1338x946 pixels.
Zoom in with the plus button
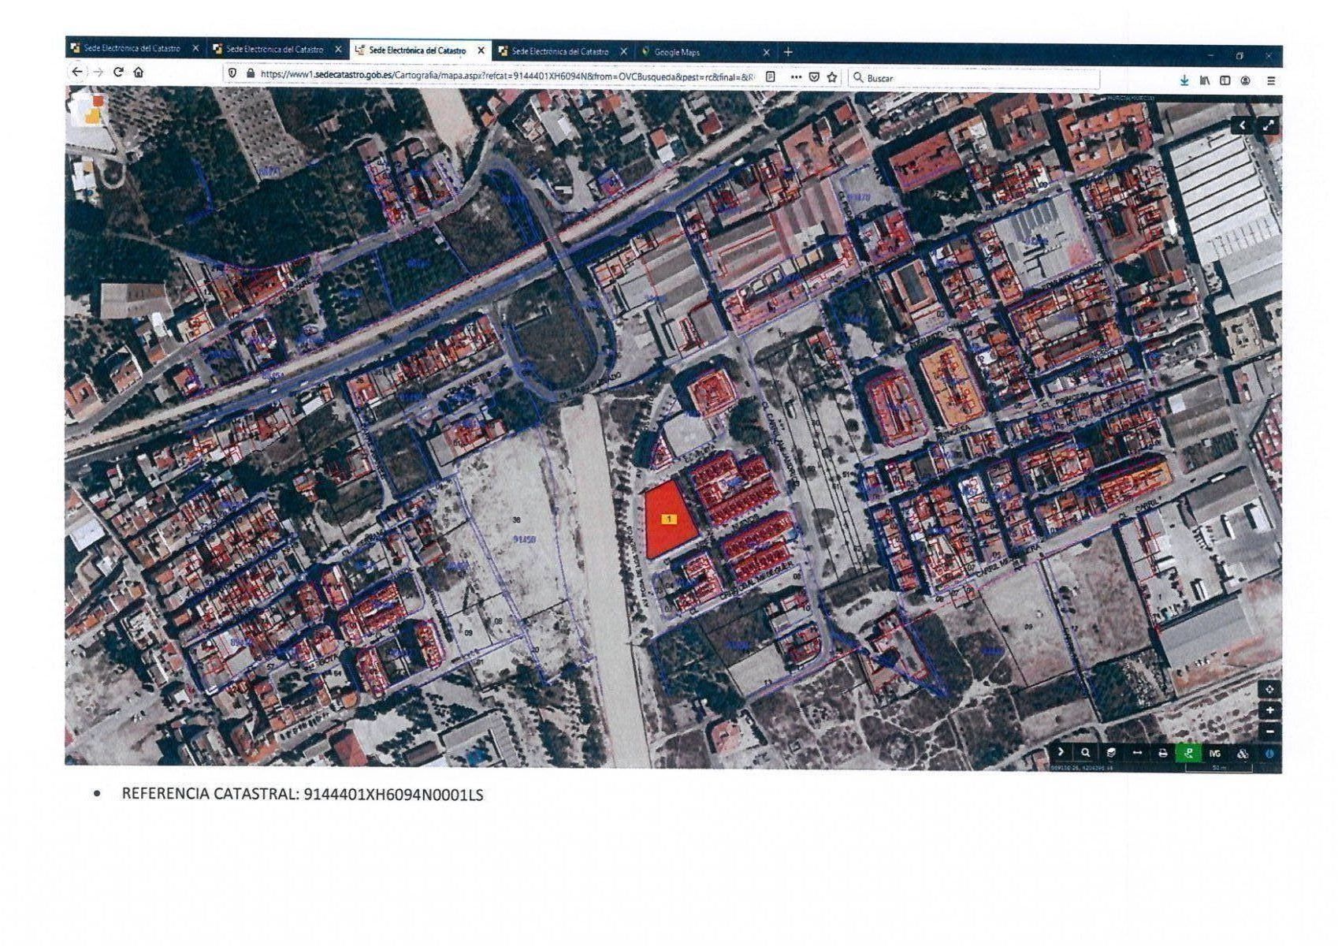[x=1269, y=710]
